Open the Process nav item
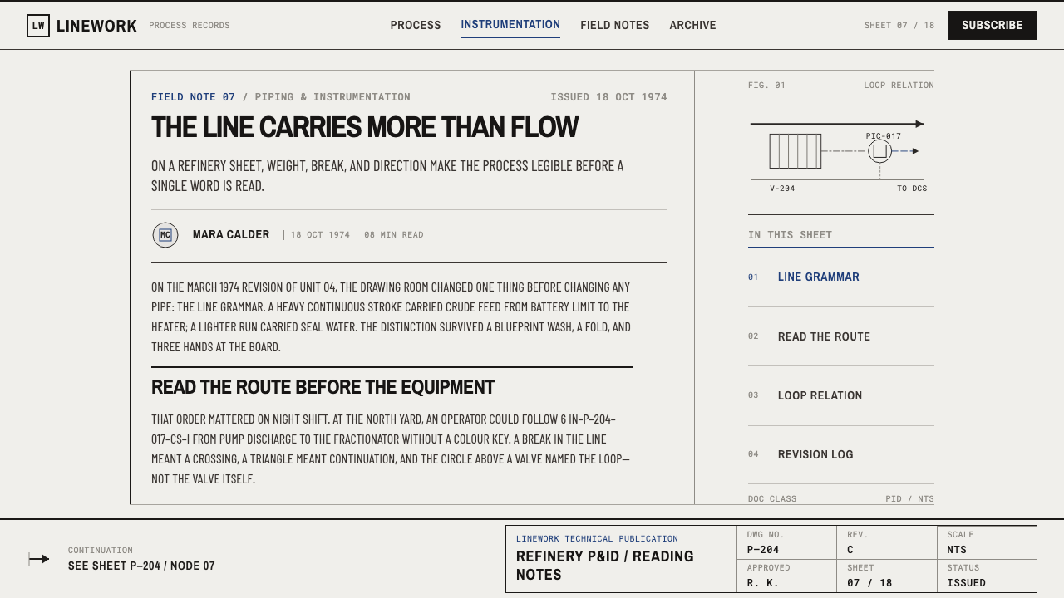This screenshot has width=1064, height=598. tap(416, 25)
